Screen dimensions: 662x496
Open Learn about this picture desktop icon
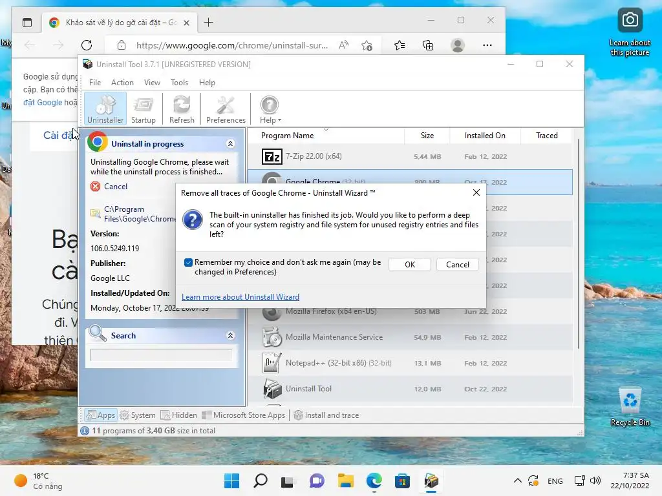coord(630,32)
